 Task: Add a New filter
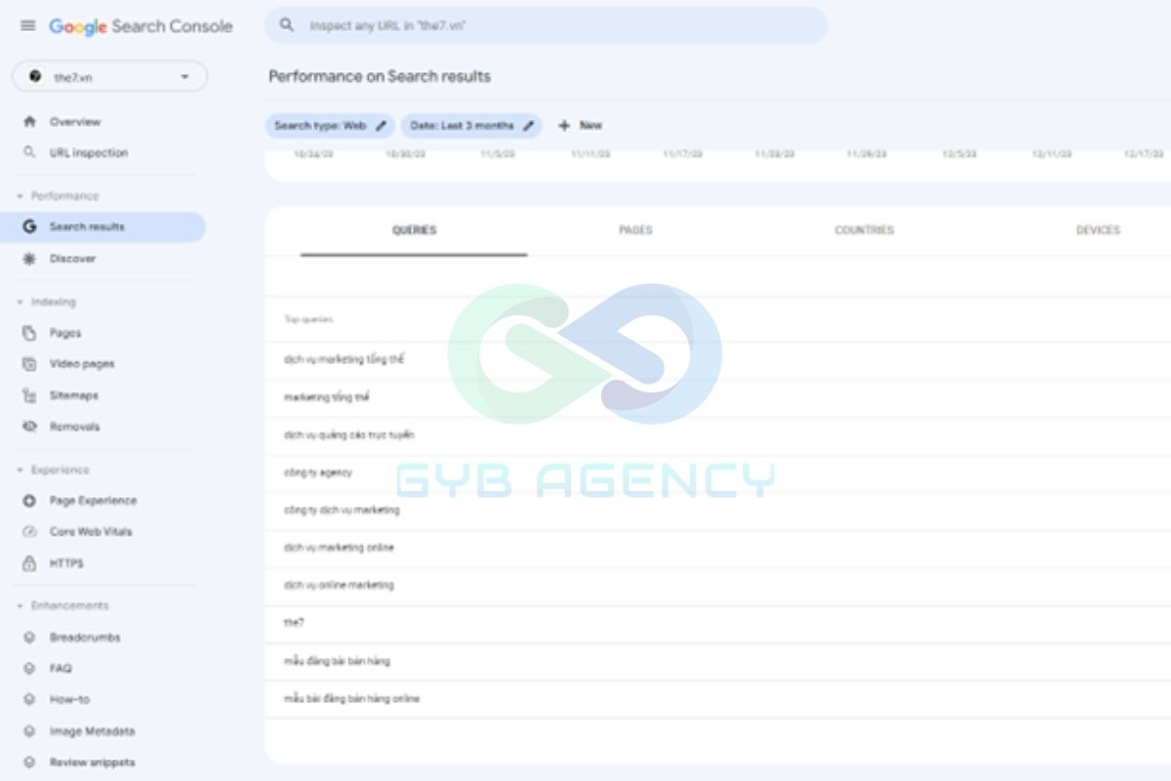(581, 126)
